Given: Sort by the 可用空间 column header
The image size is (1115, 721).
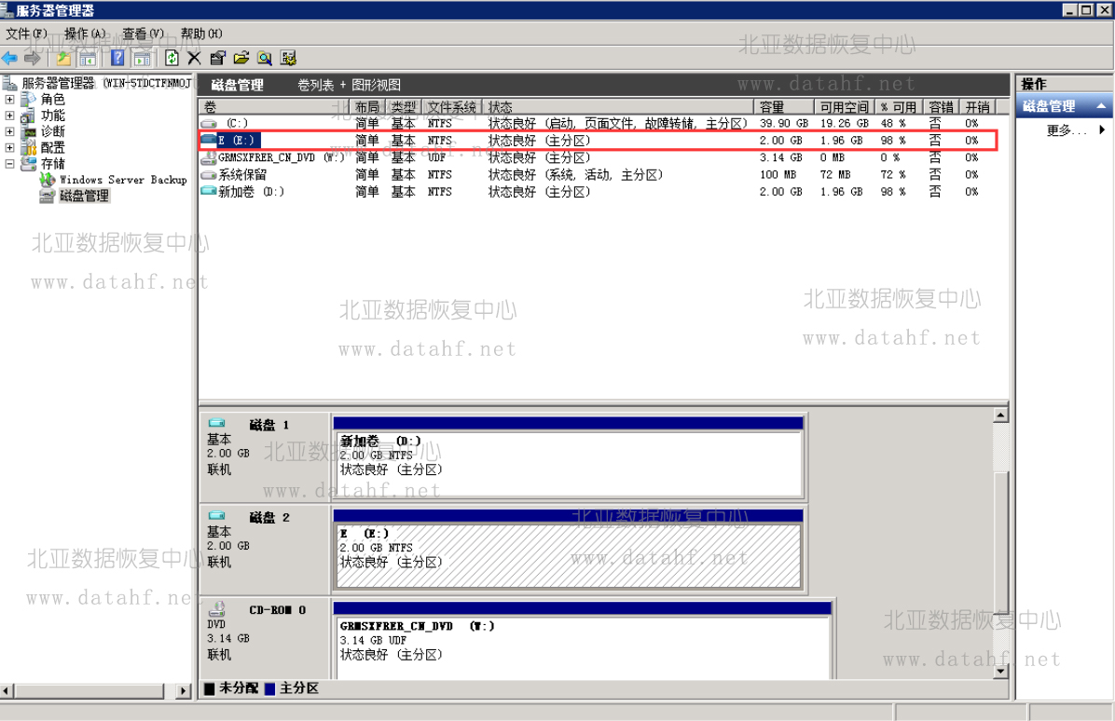Looking at the screenshot, I should (845, 106).
